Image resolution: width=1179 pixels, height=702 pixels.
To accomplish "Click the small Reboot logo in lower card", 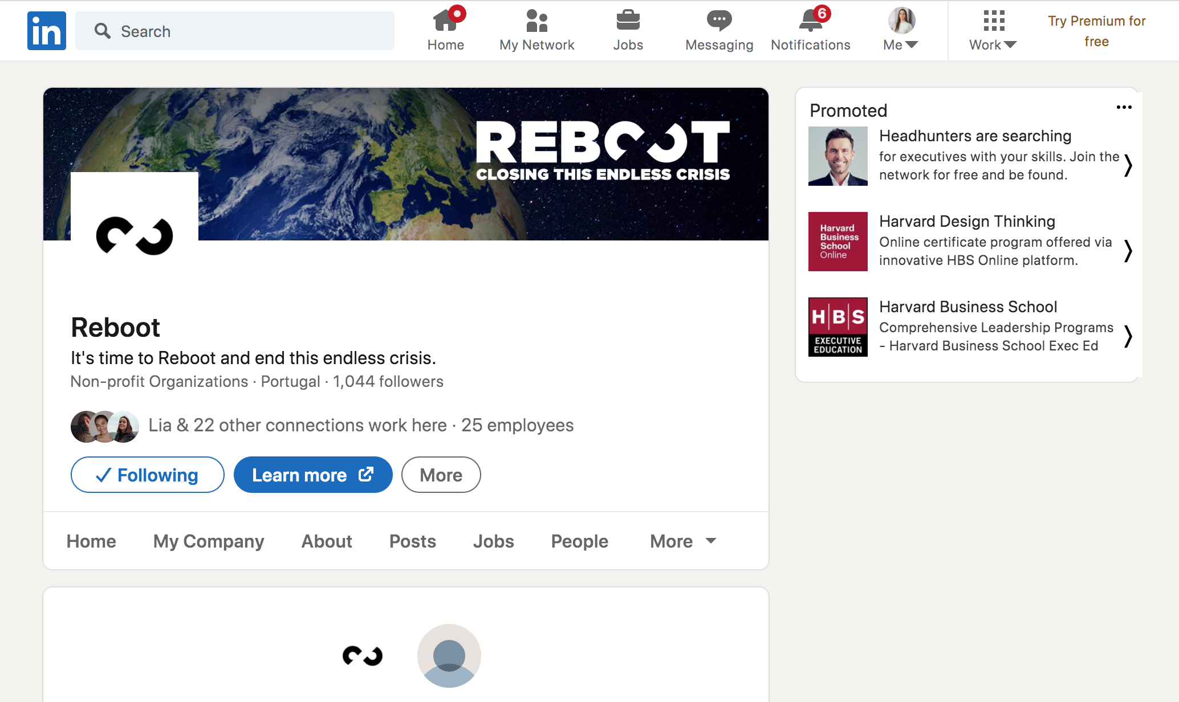I will click(x=363, y=656).
